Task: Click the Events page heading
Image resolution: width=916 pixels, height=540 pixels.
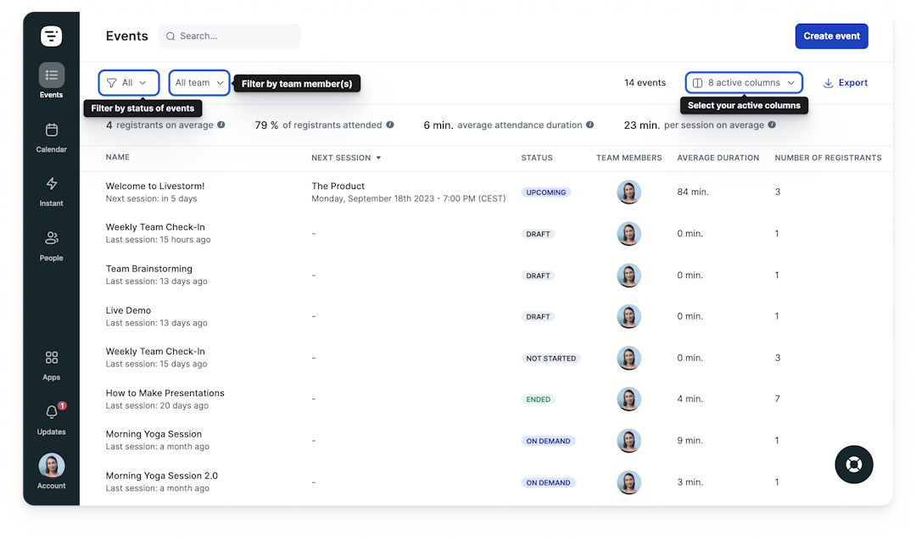Action: tap(126, 36)
